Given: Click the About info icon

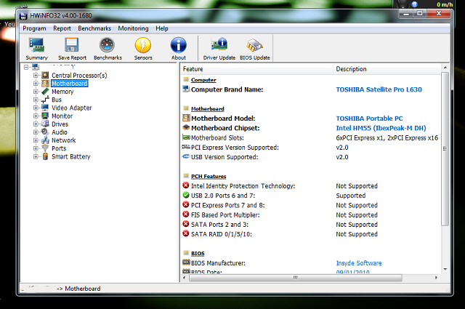Looking at the screenshot, I should pyautogui.click(x=179, y=45).
